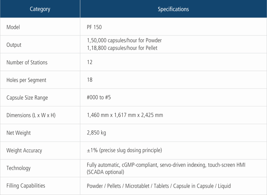Click the PF 150 model value
Screen dimensions: 267x195
point(94,27)
